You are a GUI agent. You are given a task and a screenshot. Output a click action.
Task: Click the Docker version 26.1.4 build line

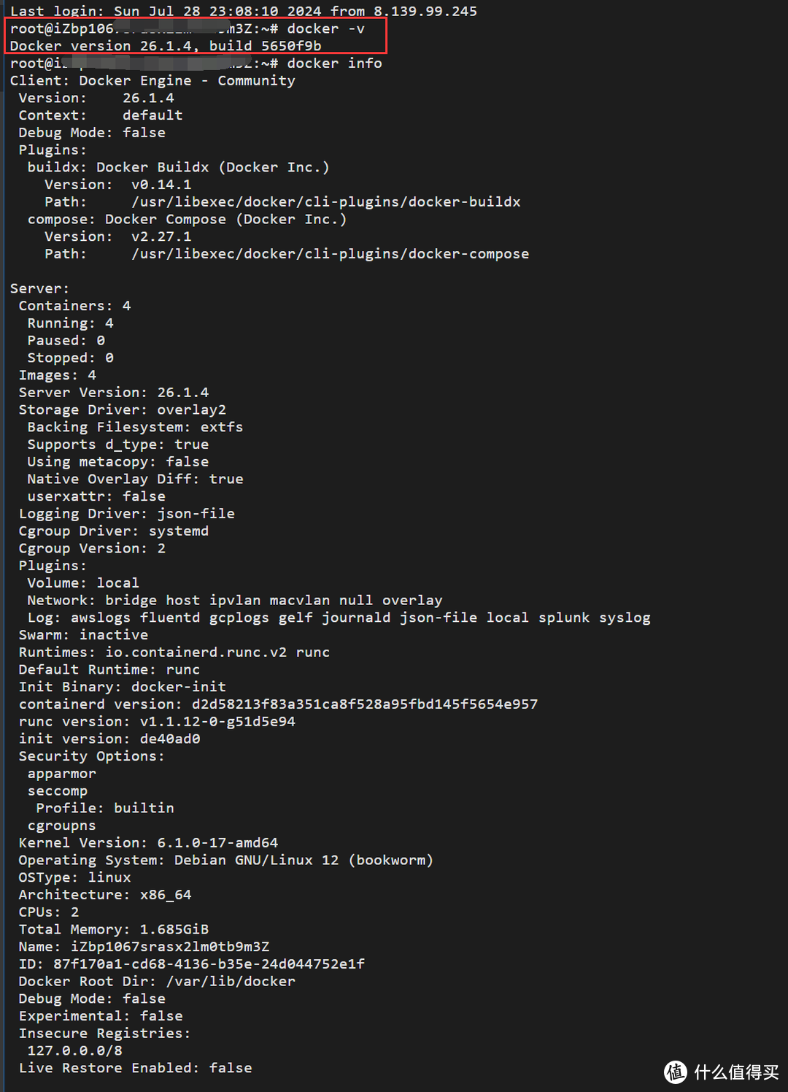166,46
